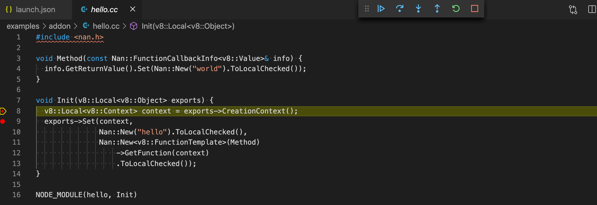This screenshot has height=205, width=597.
Task: Toggle the breakpoint on line 8
Action: [3, 111]
